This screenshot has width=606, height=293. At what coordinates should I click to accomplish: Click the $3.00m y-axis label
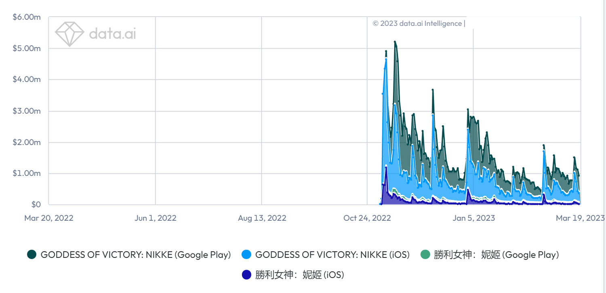point(26,111)
